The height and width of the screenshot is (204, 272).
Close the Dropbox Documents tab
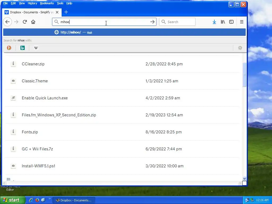[57, 12]
